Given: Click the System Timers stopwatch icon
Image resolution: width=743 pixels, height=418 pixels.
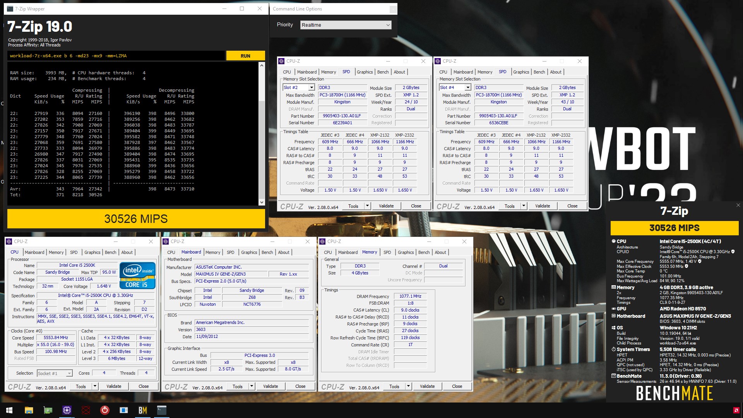Looking at the screenshot, I should coord(613,349).
